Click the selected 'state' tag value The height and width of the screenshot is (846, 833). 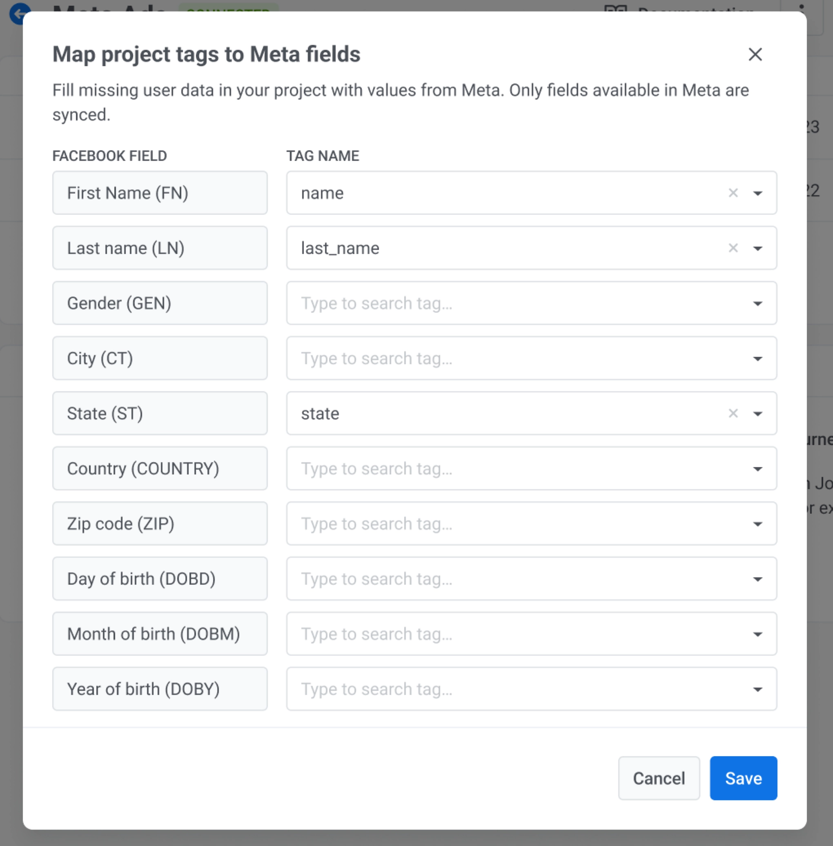coord(320,413)
